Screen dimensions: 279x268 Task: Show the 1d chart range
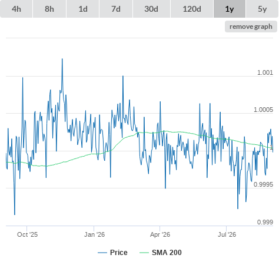pyautogui.click(x=83, y=9)
